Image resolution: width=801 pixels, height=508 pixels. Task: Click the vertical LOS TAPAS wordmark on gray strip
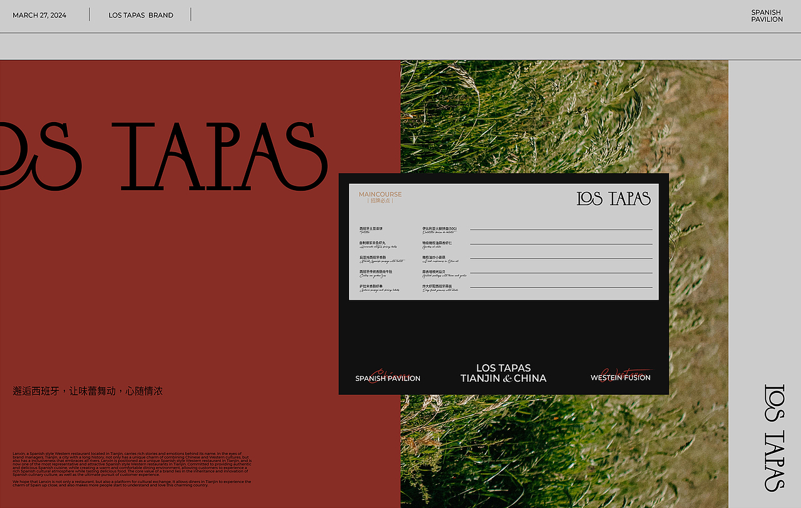pyautogui.click(x=774, y=438)
